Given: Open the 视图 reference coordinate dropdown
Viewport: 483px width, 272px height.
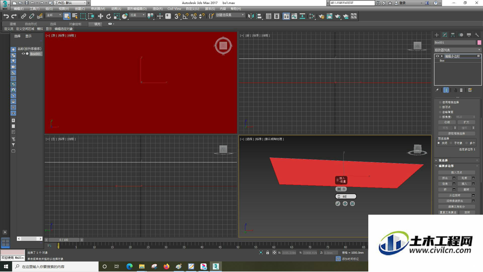Looking at the screenshot, I should pos(137,15).
